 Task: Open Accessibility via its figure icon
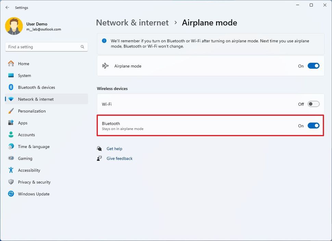point(11,170)
